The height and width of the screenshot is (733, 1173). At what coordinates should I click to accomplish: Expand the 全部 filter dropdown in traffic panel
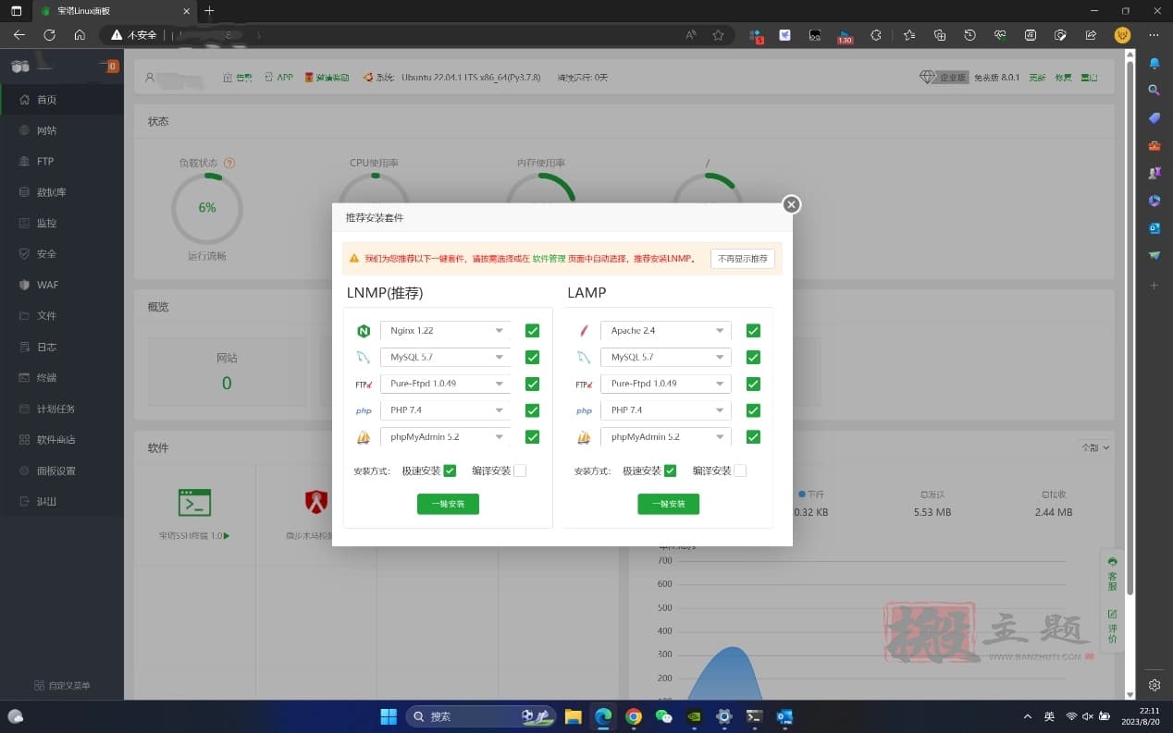1094,447
